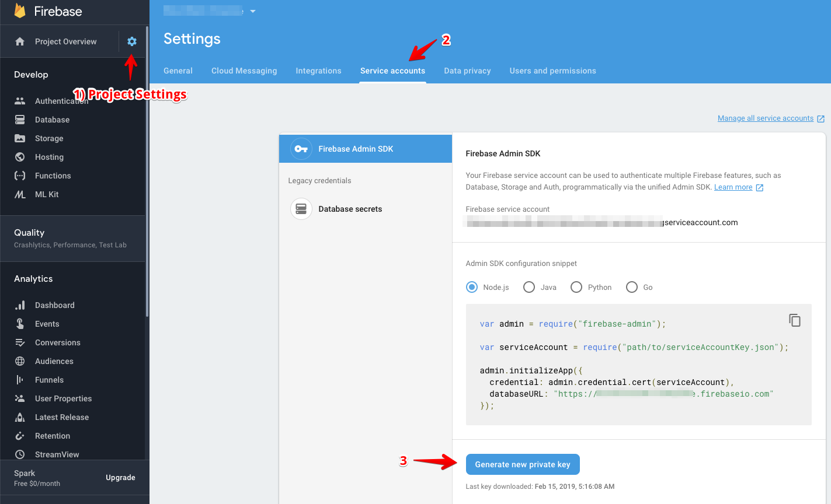Open the General tab
Screen dimensions: 831x504
pyautogui.click(x=178, y=71)
